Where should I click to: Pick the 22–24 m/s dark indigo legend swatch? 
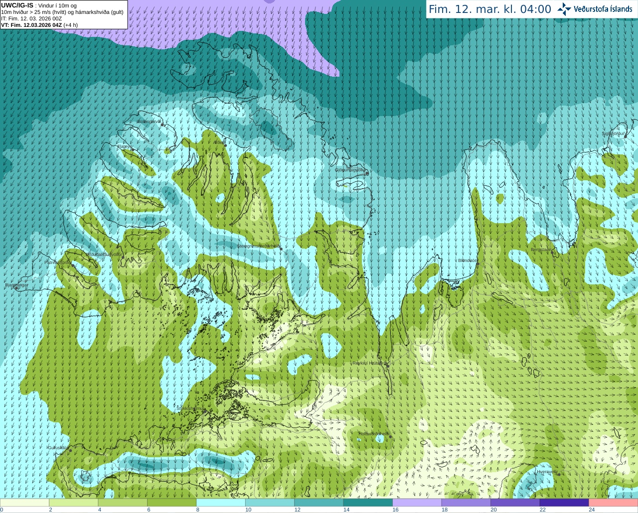[564, 503]
